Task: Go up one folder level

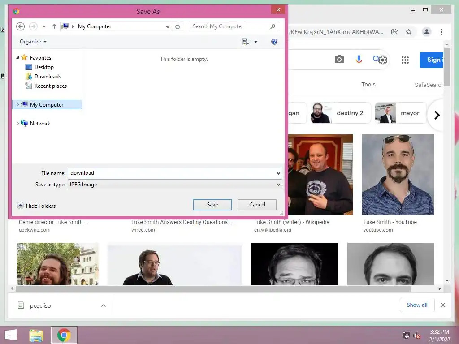Action: 54,26
